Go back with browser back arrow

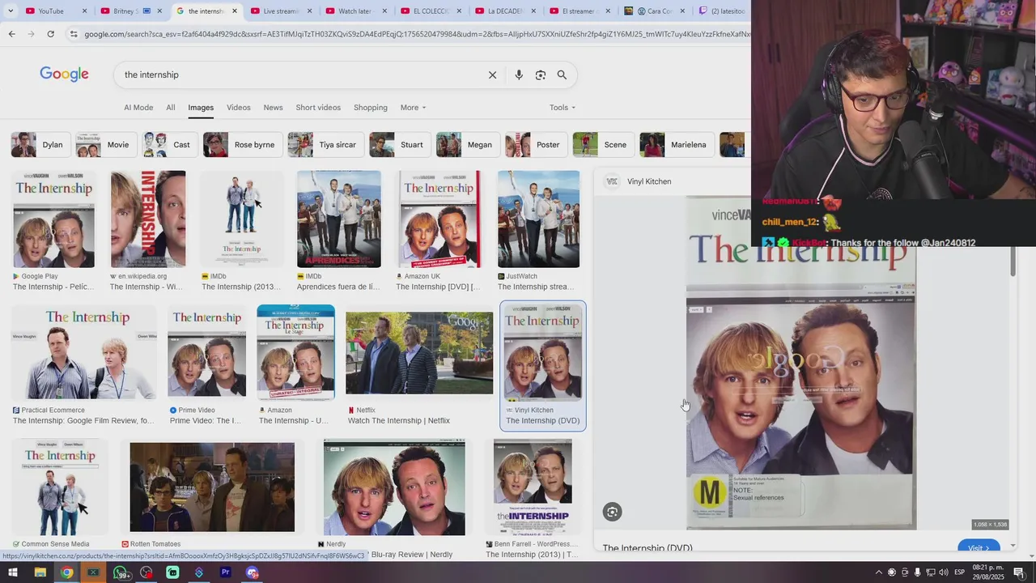click(11, 34)
